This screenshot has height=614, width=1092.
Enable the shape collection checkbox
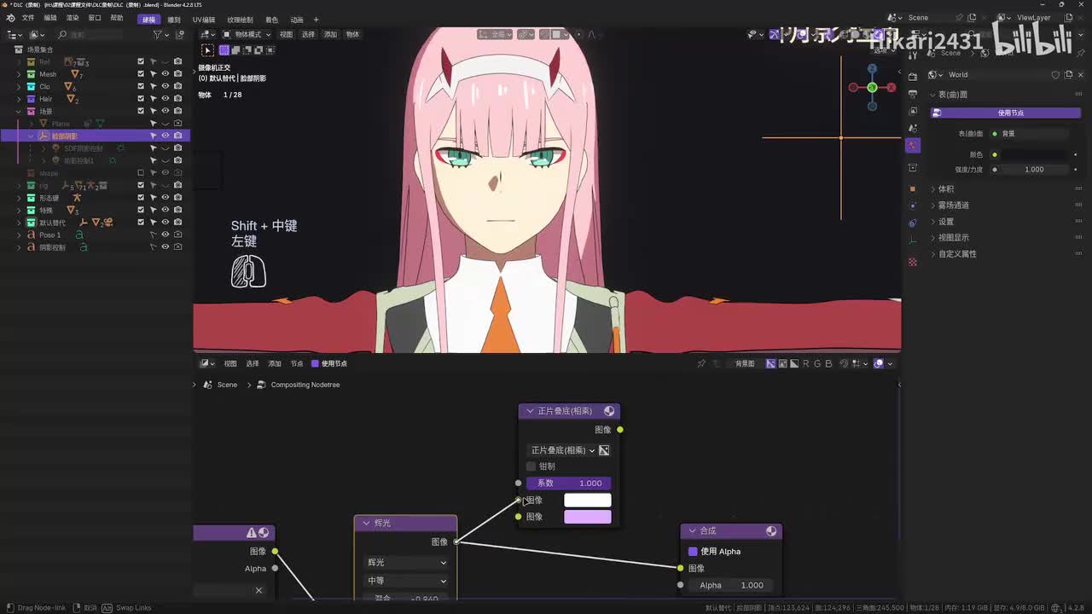pyautogui.click(x=141, y=173)
